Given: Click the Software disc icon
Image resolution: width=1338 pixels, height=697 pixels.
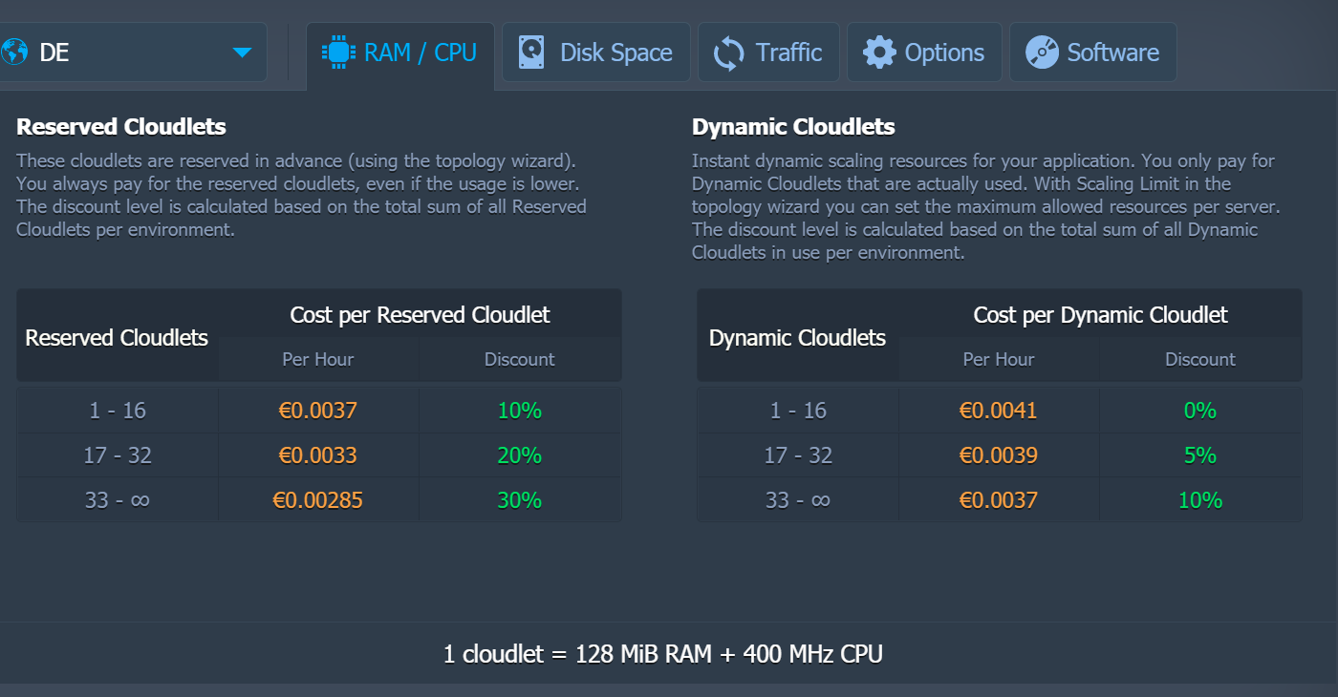Looking at the screenshot, I should pyautogui.click(x=1042, y=52).
